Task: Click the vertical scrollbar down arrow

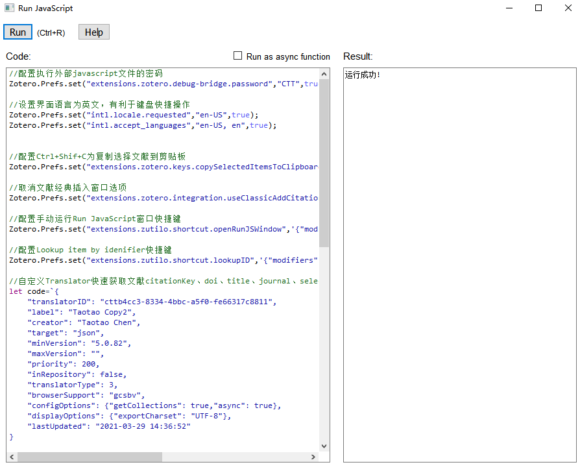Action: click(324, 446)
